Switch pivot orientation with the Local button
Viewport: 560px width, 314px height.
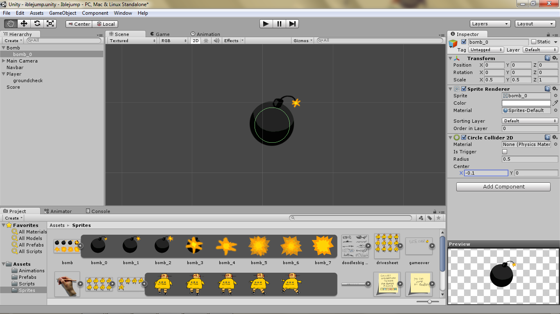tap(105, 24)
